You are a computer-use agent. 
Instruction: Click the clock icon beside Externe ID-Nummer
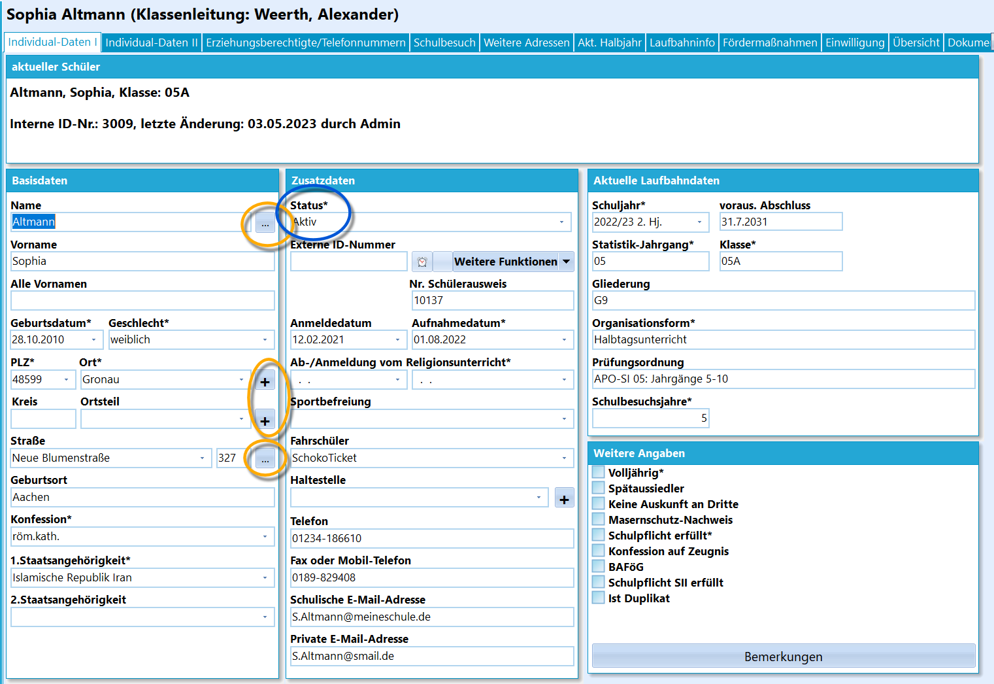coord(422,262)
